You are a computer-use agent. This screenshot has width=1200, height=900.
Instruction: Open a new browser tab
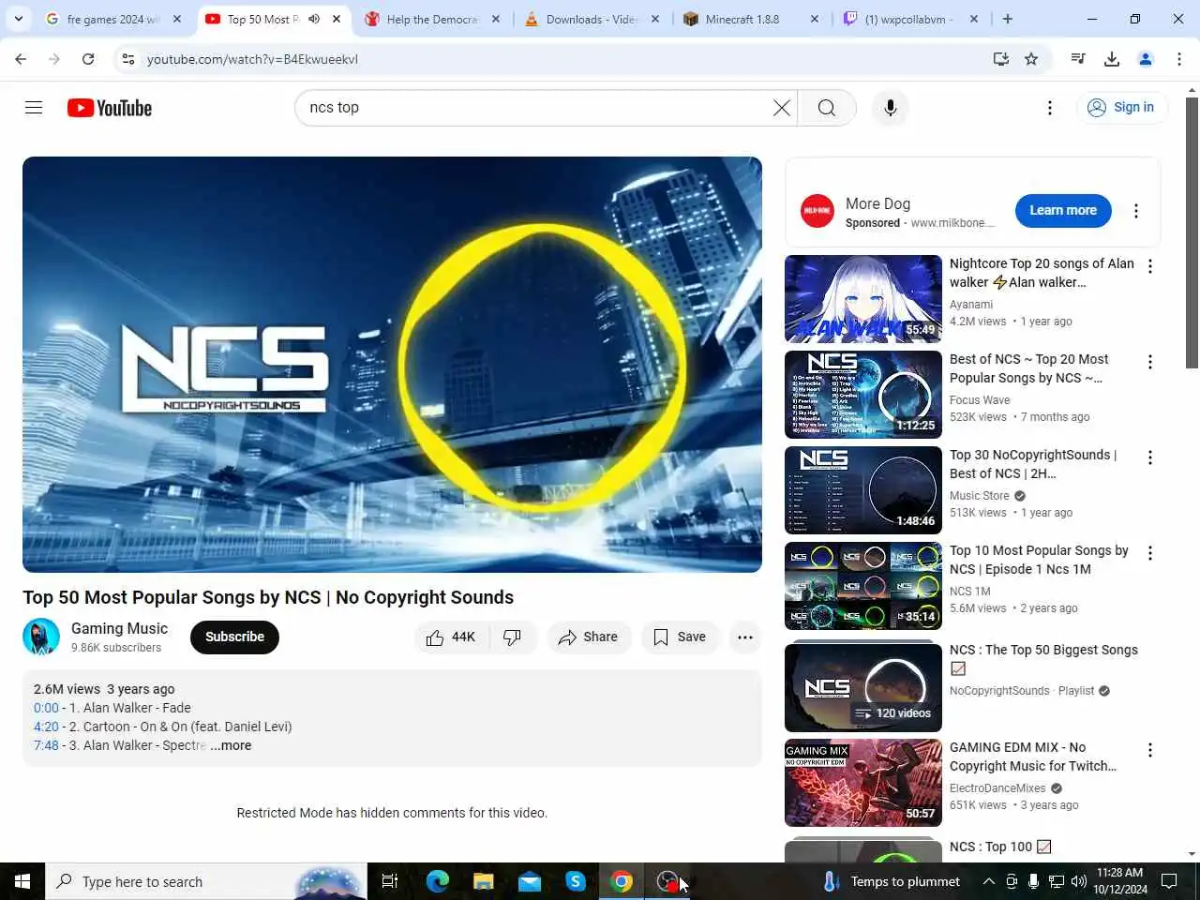tap(1008, 19)
